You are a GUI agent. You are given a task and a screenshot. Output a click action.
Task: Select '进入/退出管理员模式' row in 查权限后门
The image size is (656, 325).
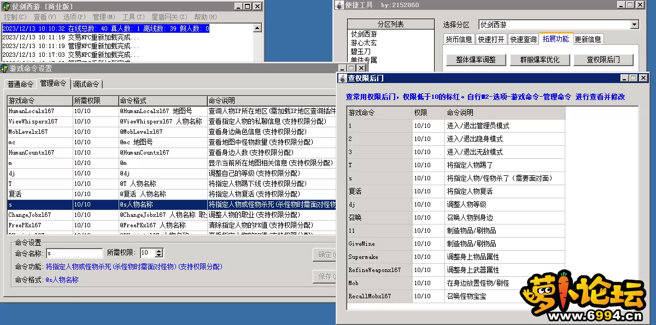[456, 126]
